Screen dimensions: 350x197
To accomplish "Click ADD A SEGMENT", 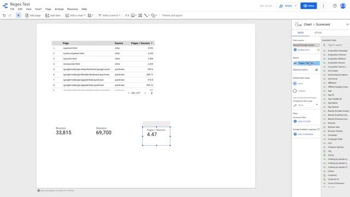I will point(304,134).
